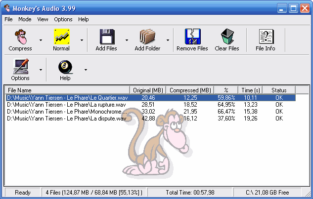Viewport: 313px width, 199px height.
Task: Click the Add Files floppy icon
Action: 107,37
